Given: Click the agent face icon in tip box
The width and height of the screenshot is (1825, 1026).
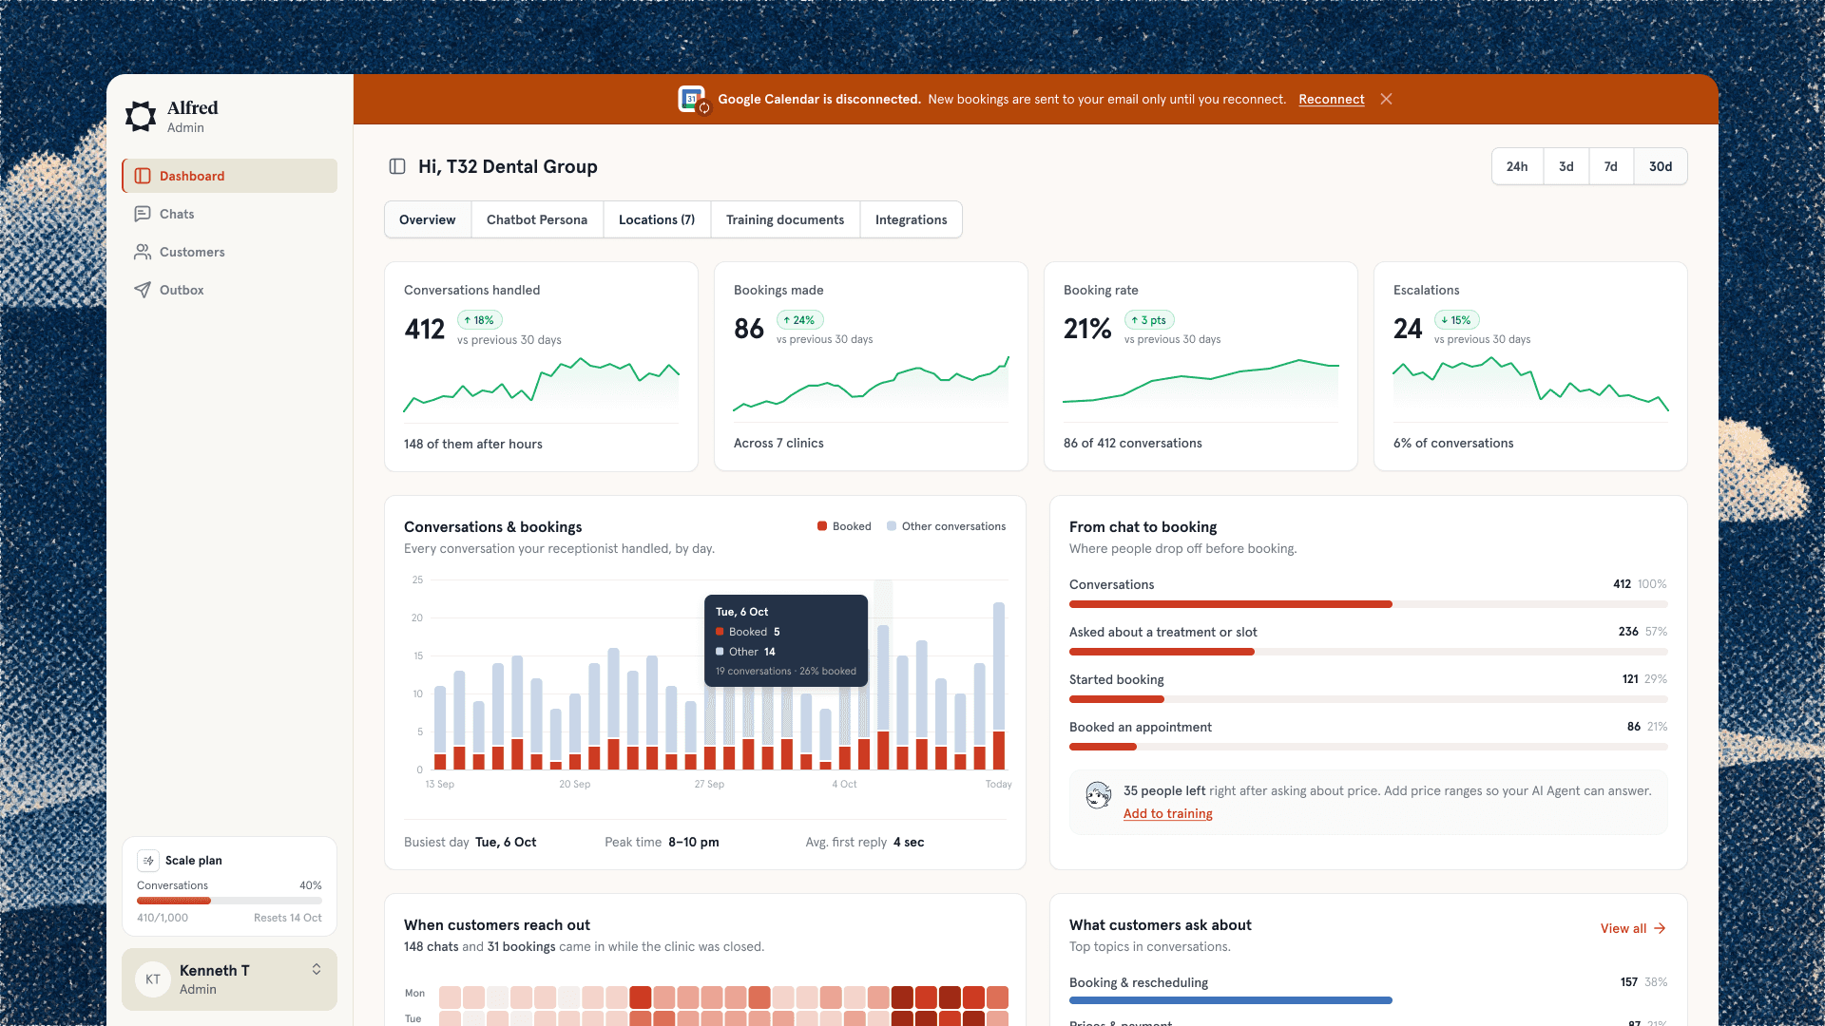Looking at the screenshot, I should tap(1099, 794).
